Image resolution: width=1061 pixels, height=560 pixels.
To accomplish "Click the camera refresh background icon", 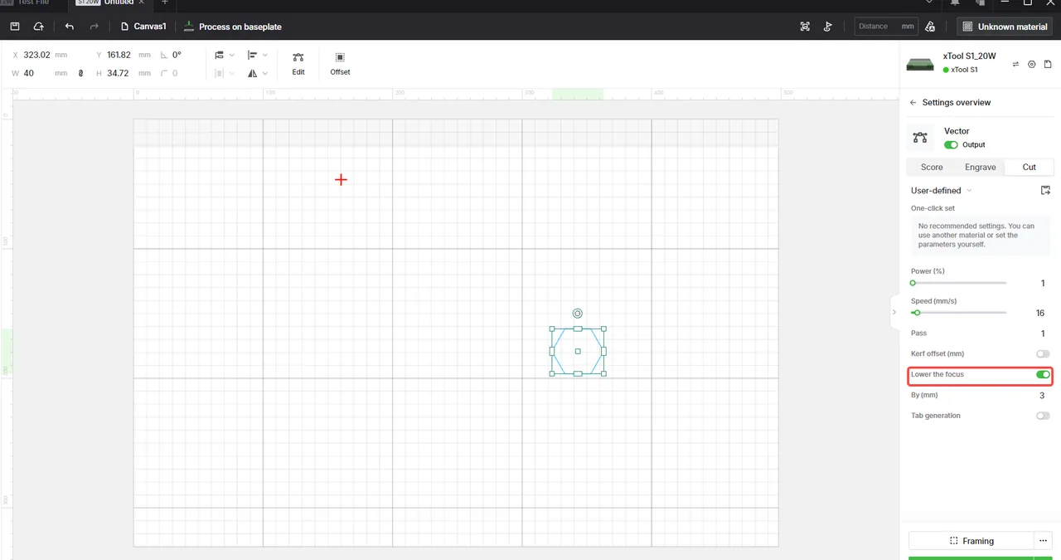I will pyautogui.click(x=805, y=27).
